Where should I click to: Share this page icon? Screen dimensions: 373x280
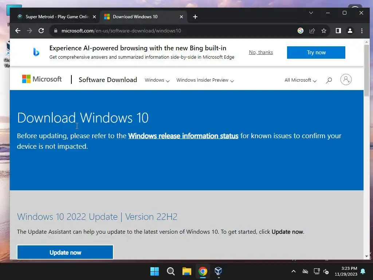(312, 31)
